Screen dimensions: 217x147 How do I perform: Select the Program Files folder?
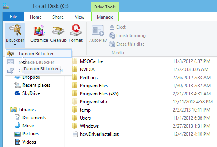point(94,86)
